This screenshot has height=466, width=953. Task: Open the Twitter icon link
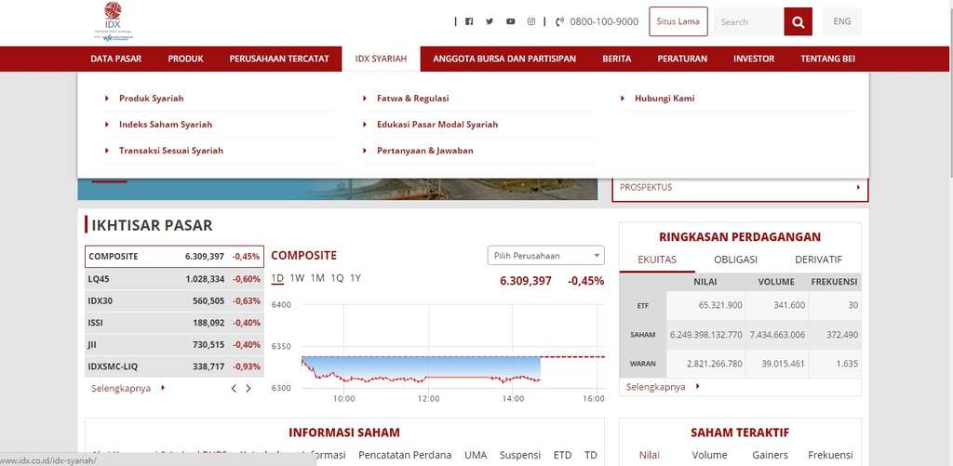pos(490,21)
